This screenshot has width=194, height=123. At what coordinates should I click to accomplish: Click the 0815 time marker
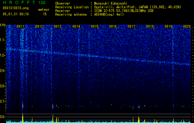[x=94, y=26]
